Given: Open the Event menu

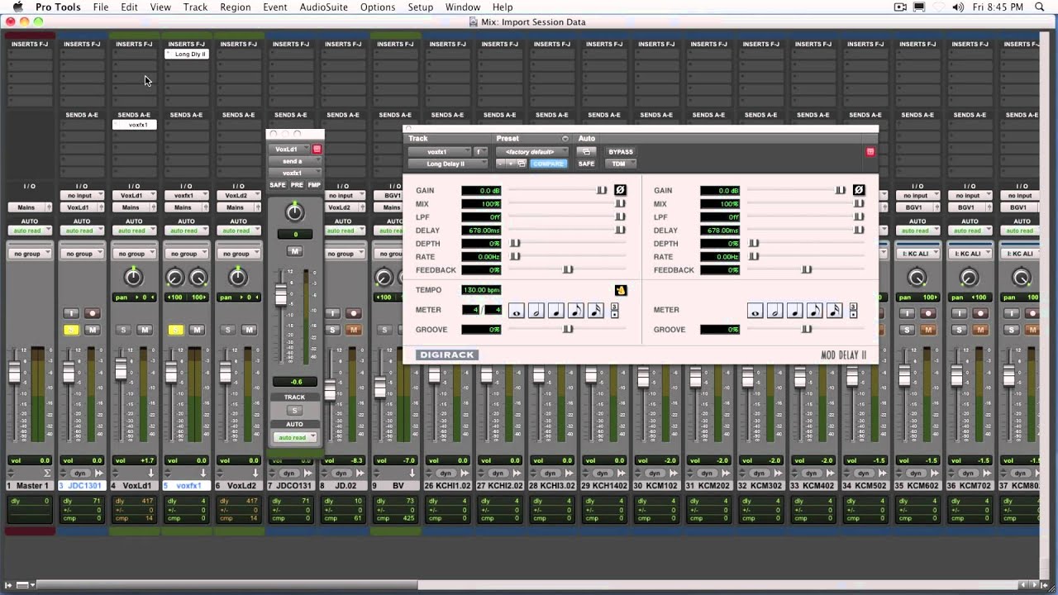Looking at the screenshot, I should pos(275,7).
